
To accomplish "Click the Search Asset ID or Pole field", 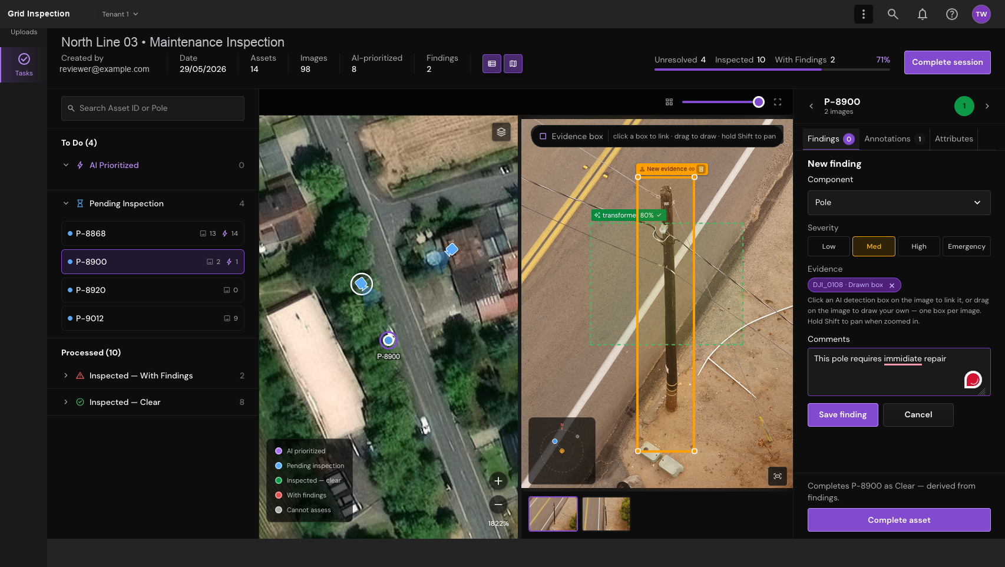I will (x=153, y=108).
